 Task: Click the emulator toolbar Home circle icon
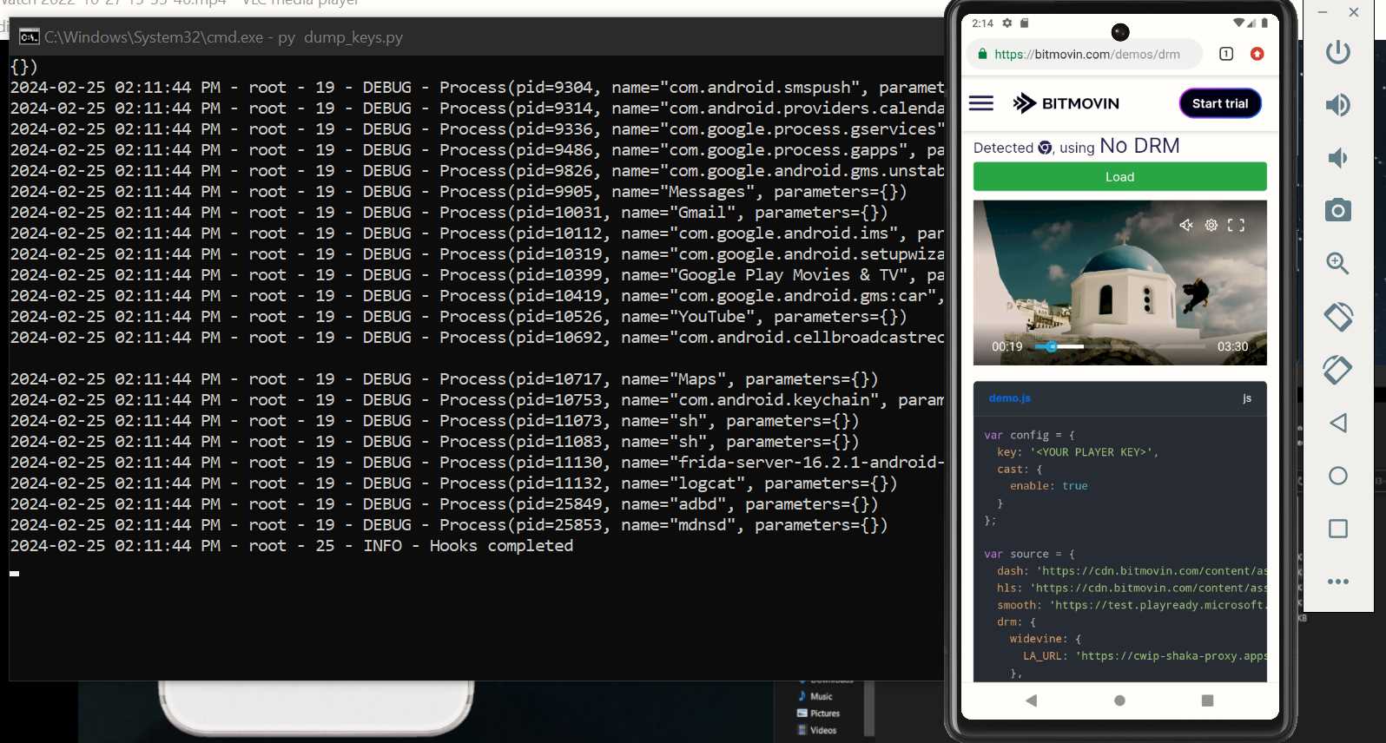point(1338,476)
